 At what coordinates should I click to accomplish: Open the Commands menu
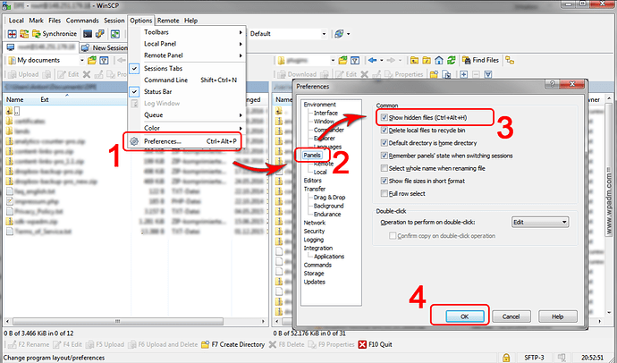82,19
